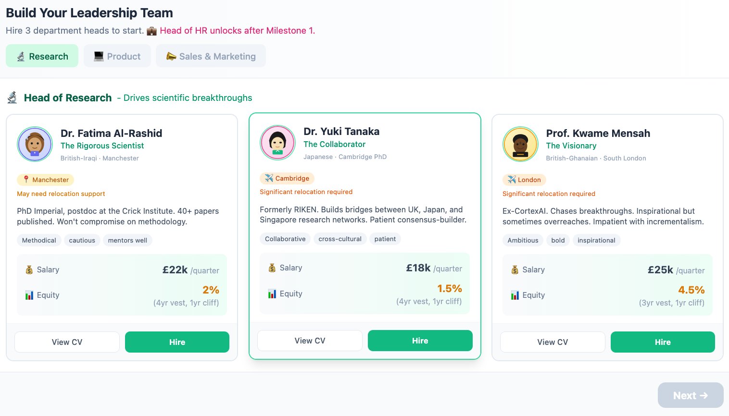Hire Prof. Kwame Mensah

663,342
